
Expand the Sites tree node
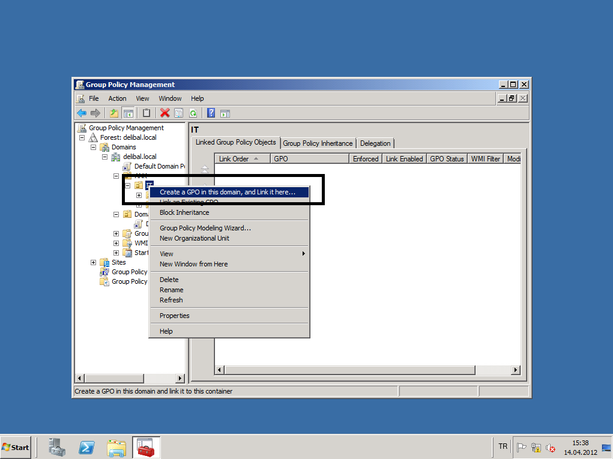94,262
